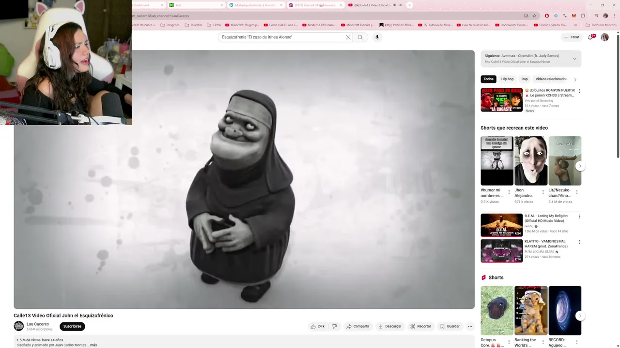
Task: Click the Guardar button
Action: coord(450,326)
